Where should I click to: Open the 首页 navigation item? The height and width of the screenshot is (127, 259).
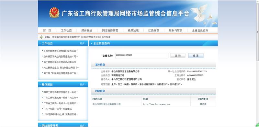(47, 30)
